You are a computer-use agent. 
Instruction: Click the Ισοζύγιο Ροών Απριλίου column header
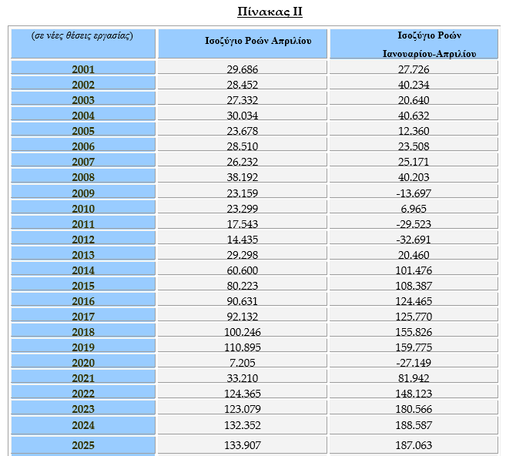243,42
